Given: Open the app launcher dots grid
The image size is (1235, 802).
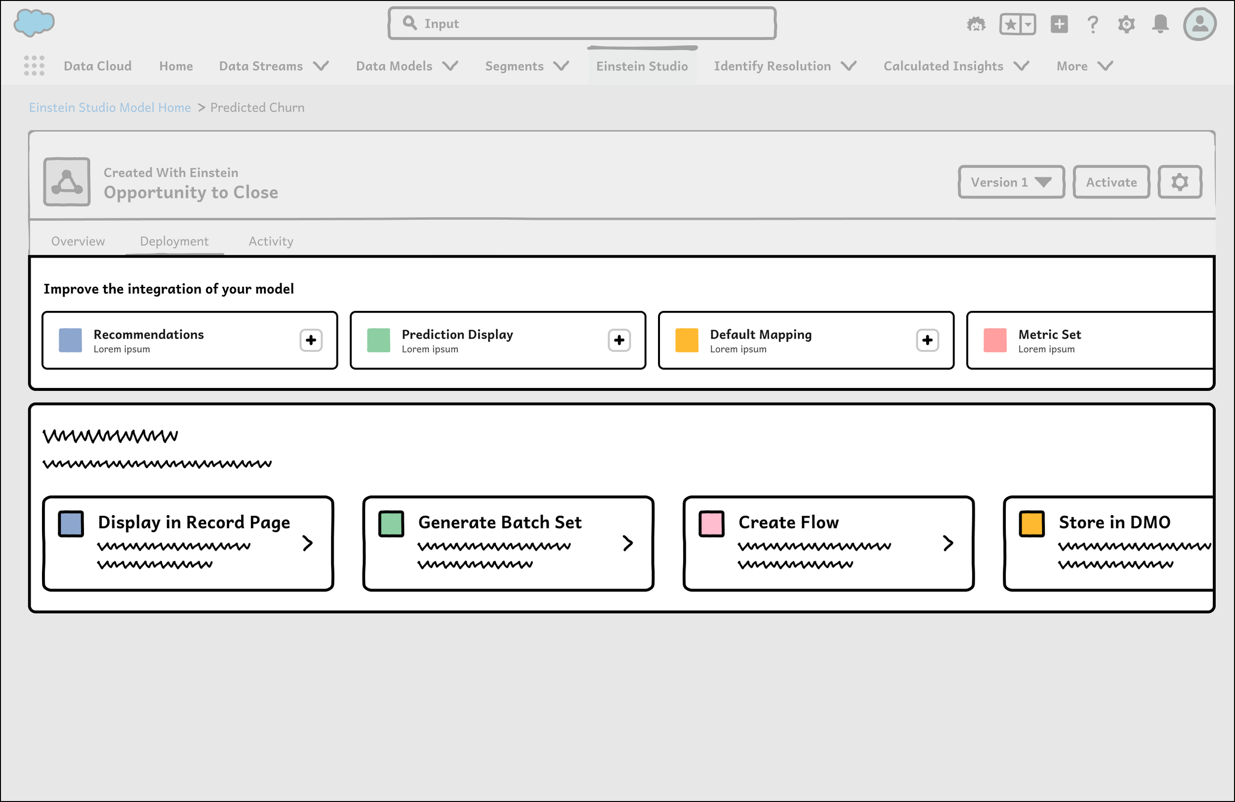Looking at the screenshot, I should tap(34, 66).
